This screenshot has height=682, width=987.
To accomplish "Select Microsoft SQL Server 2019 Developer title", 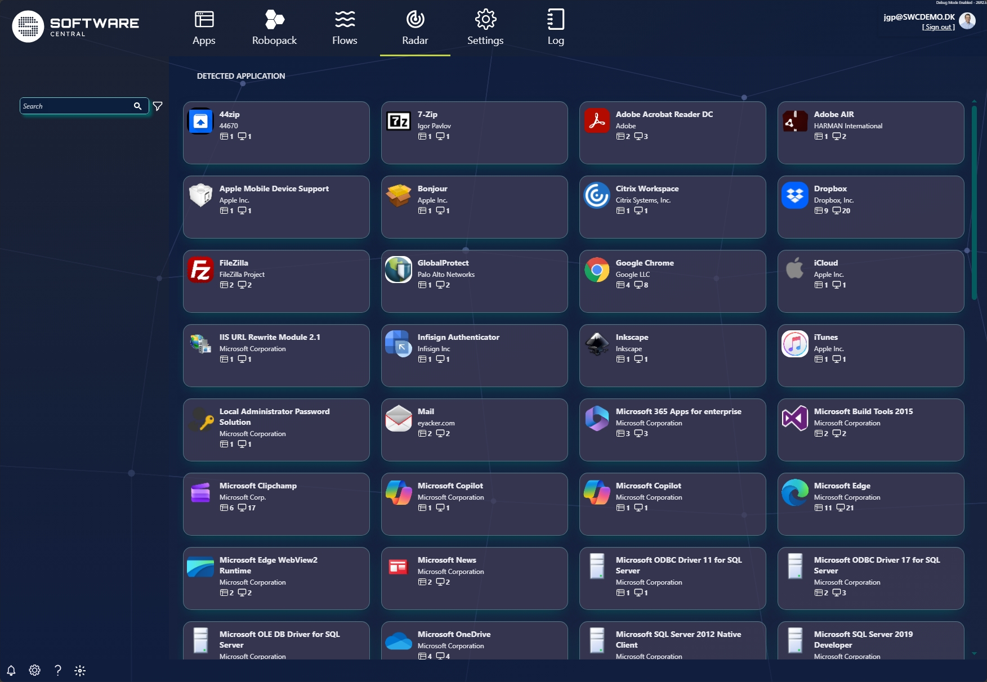I will (x=863, y=639).
